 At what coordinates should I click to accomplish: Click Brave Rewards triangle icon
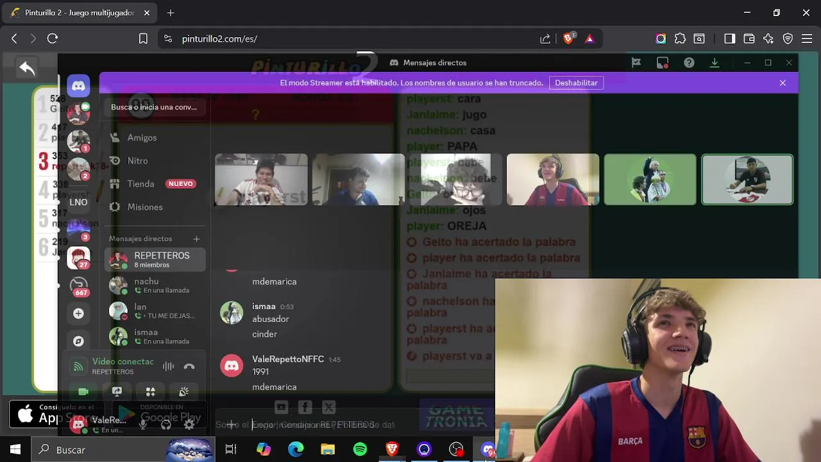(589, 38)
